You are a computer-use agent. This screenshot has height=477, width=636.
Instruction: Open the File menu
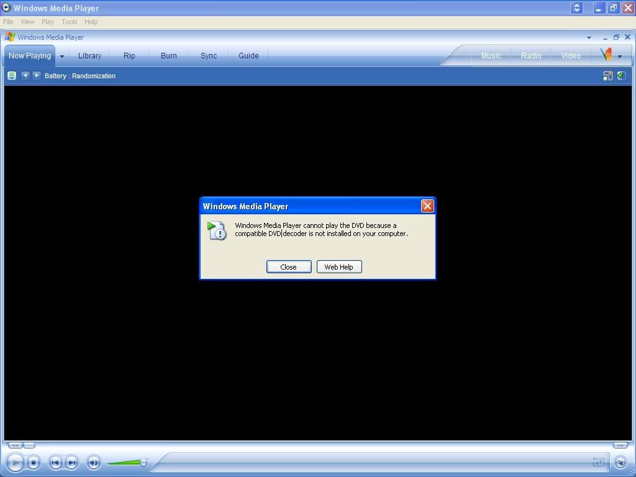click(8, 22)
